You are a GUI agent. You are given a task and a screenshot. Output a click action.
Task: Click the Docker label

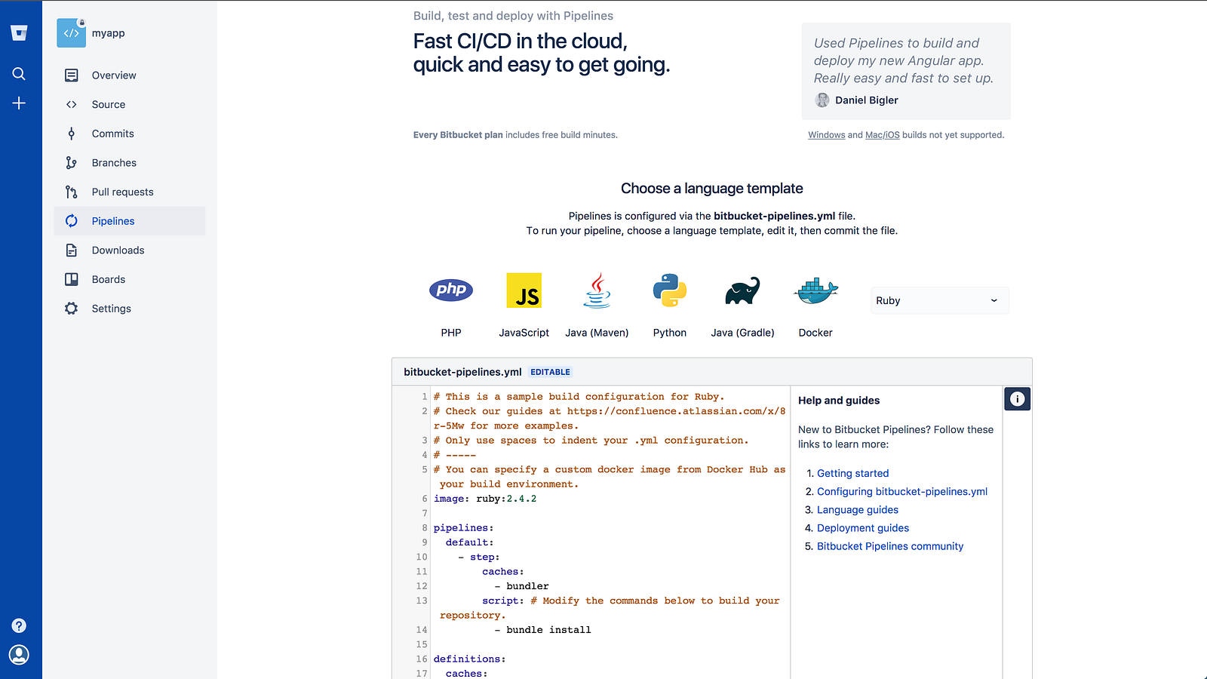pyautogui.click(x=815, y=333)
